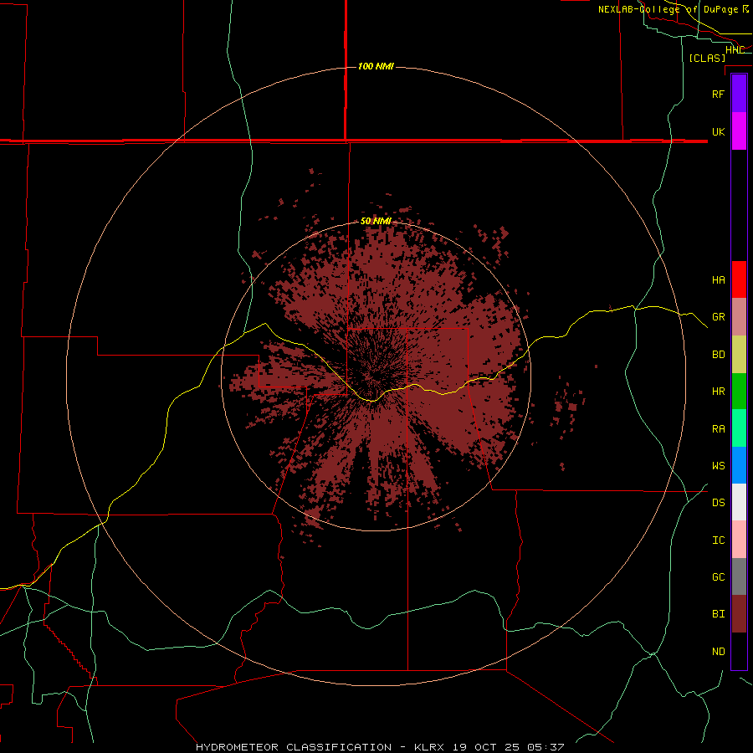753x753 pixels.
Task: Select the GR pink legend swatch
Action: (x=739, y=317)
